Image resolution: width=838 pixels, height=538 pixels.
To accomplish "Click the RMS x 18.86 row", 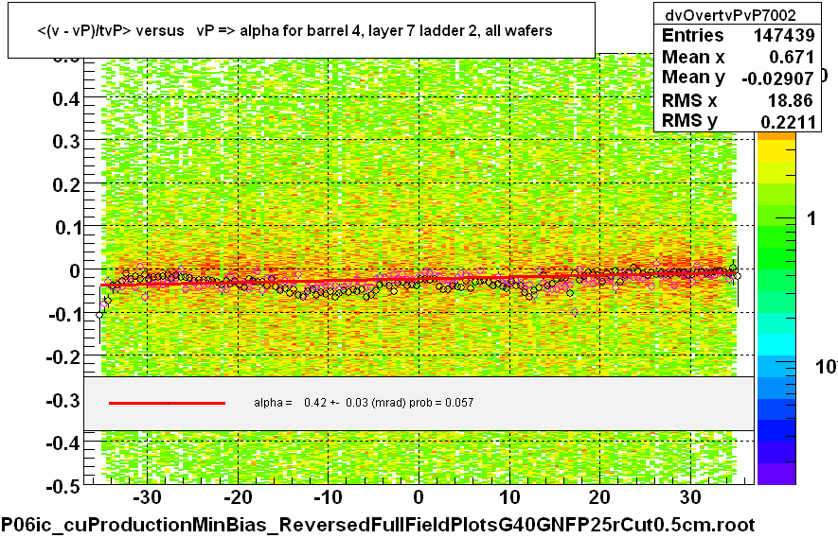I will 738,100.
